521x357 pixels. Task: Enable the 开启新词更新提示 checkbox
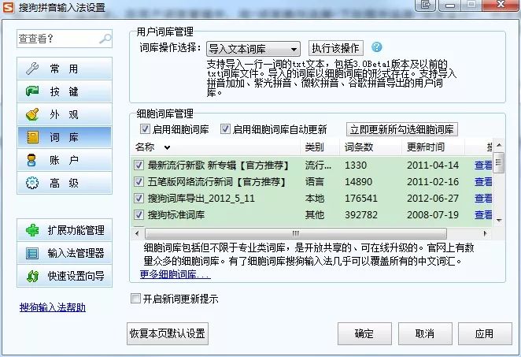click(x=135, y=298)
